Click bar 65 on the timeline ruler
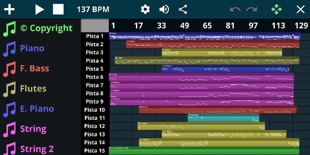The height and width of the screenshot is (155, 310). pos(207,26)
